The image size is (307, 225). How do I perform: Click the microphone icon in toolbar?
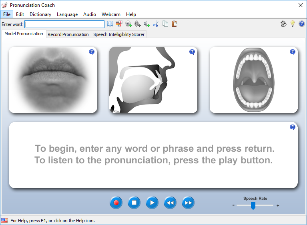pos(138,24)
